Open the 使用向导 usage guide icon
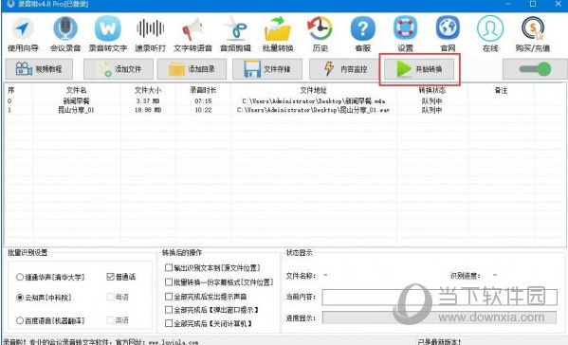568x345 pixels. click(x=23, y=34)
